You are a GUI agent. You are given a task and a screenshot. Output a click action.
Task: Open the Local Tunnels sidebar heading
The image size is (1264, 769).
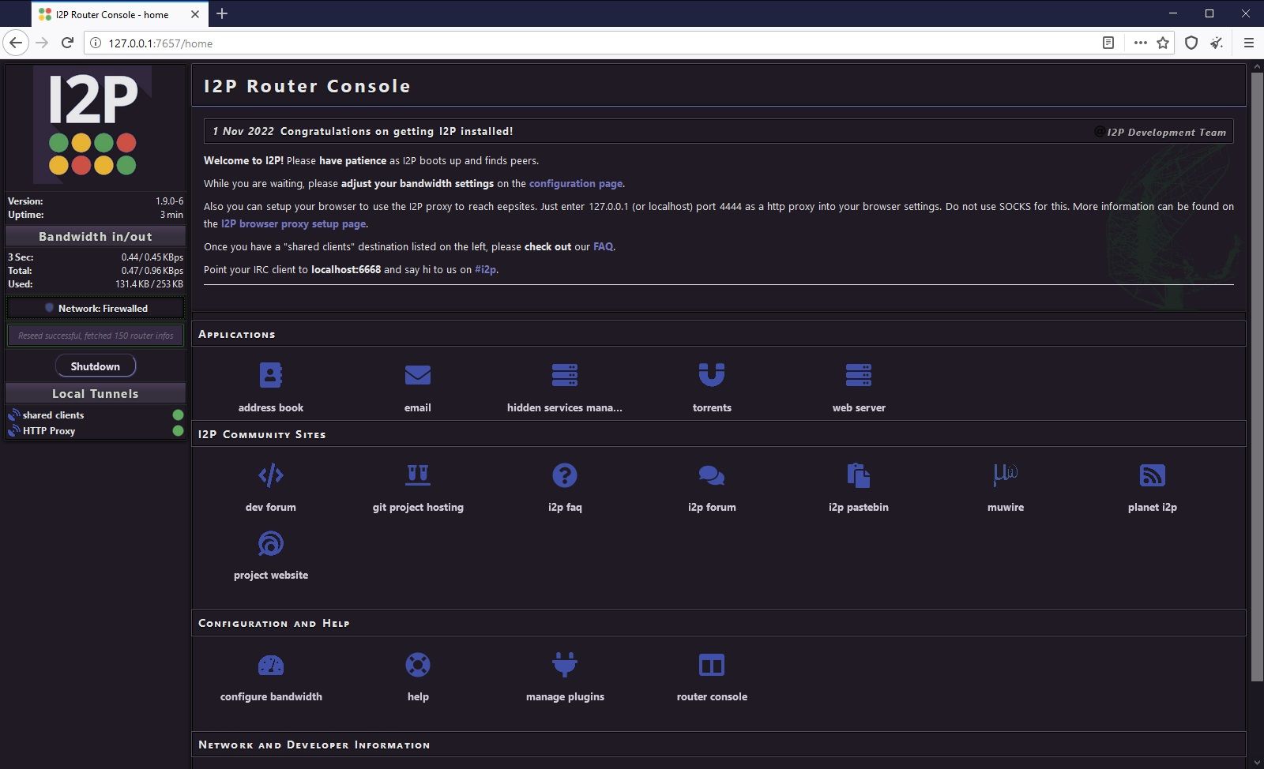[x=96, y=393]
